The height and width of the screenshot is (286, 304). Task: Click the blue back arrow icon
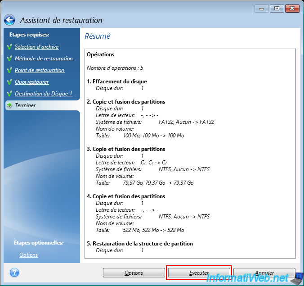10,20
